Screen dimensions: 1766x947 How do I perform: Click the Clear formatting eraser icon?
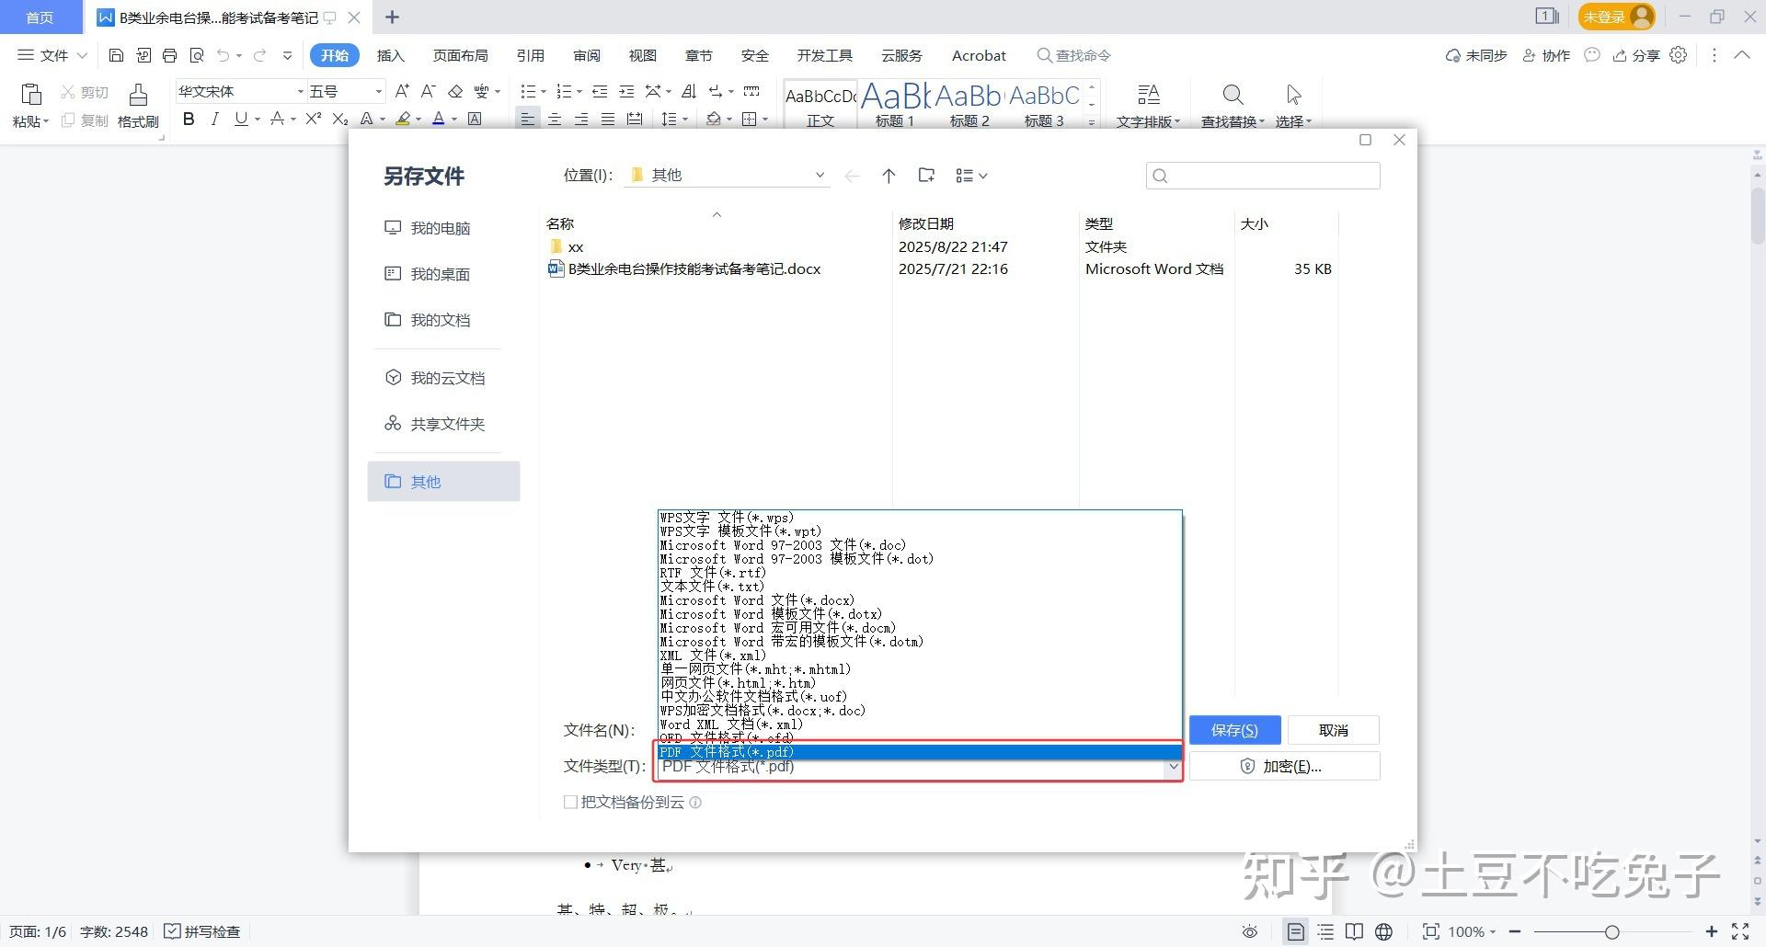click(x=455, y=91)
